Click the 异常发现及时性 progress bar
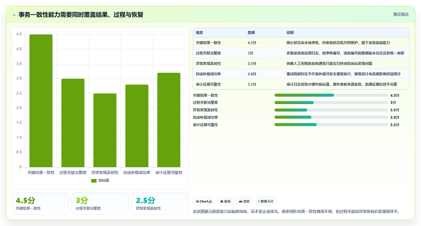The width and height of the screenshot is (421, 226). click(331, 110)
